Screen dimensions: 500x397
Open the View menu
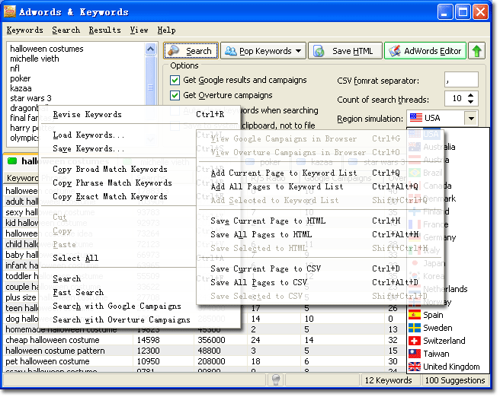(x=139, y=30)
